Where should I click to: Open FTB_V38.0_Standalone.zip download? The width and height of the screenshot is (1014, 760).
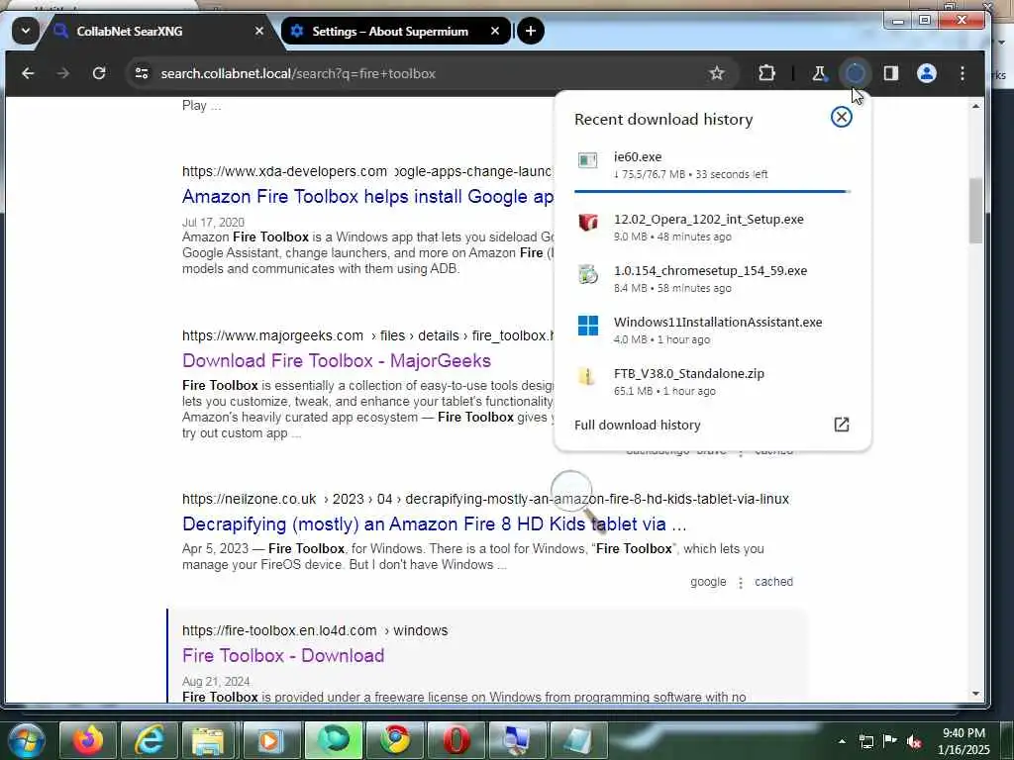712,381
